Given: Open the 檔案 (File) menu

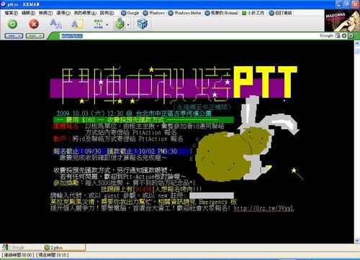Looking at the screenshot, I should click(11, 13).
